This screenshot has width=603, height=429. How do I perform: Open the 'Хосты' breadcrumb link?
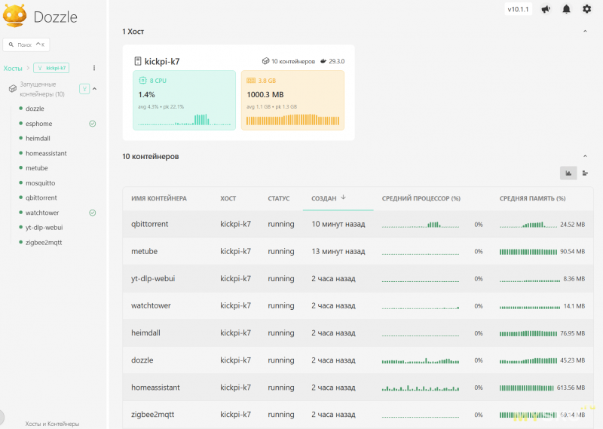pos(13,68)
